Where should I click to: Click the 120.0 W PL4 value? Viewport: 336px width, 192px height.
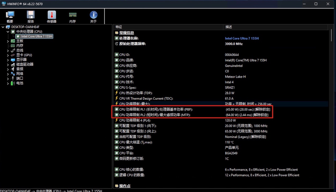pos(230,120)
